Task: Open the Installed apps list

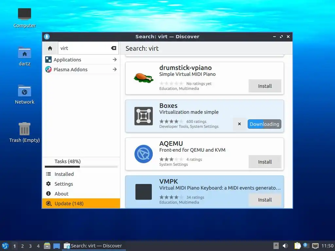Action: (x=81, y=174)
